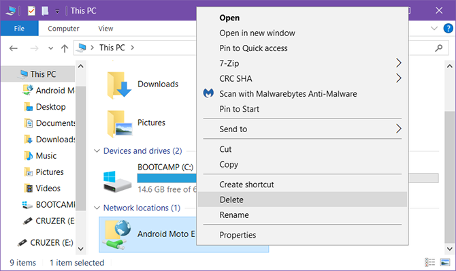Choose Create shortcut
Image resolution: width=456 pixels, height=271 pixels.
[302, 185]
